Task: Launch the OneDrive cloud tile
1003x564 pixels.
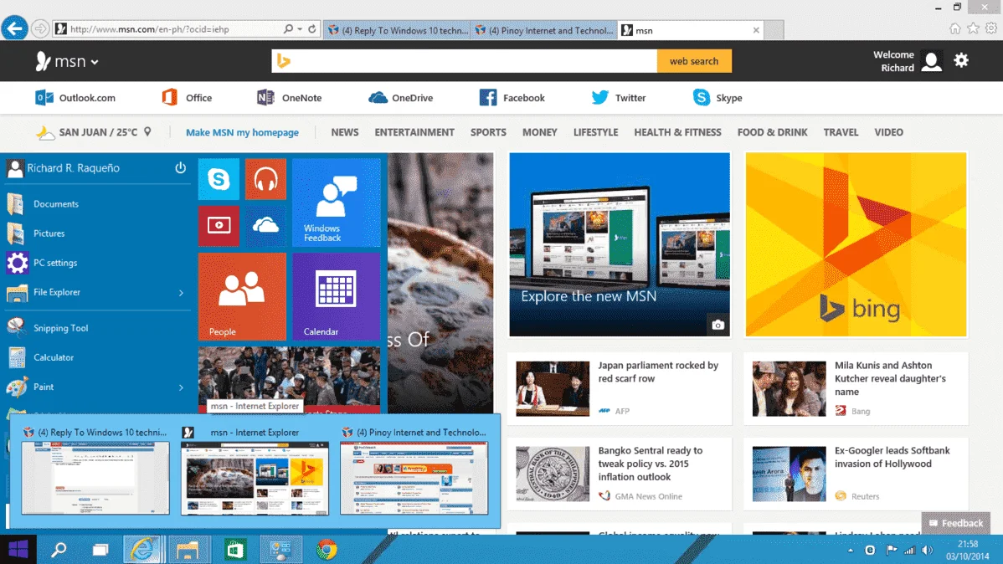Action: [265, 225]
